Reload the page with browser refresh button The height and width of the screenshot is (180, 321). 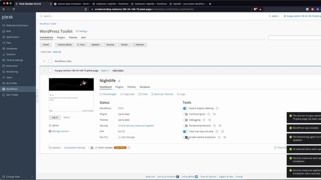[x=14, y=9]
